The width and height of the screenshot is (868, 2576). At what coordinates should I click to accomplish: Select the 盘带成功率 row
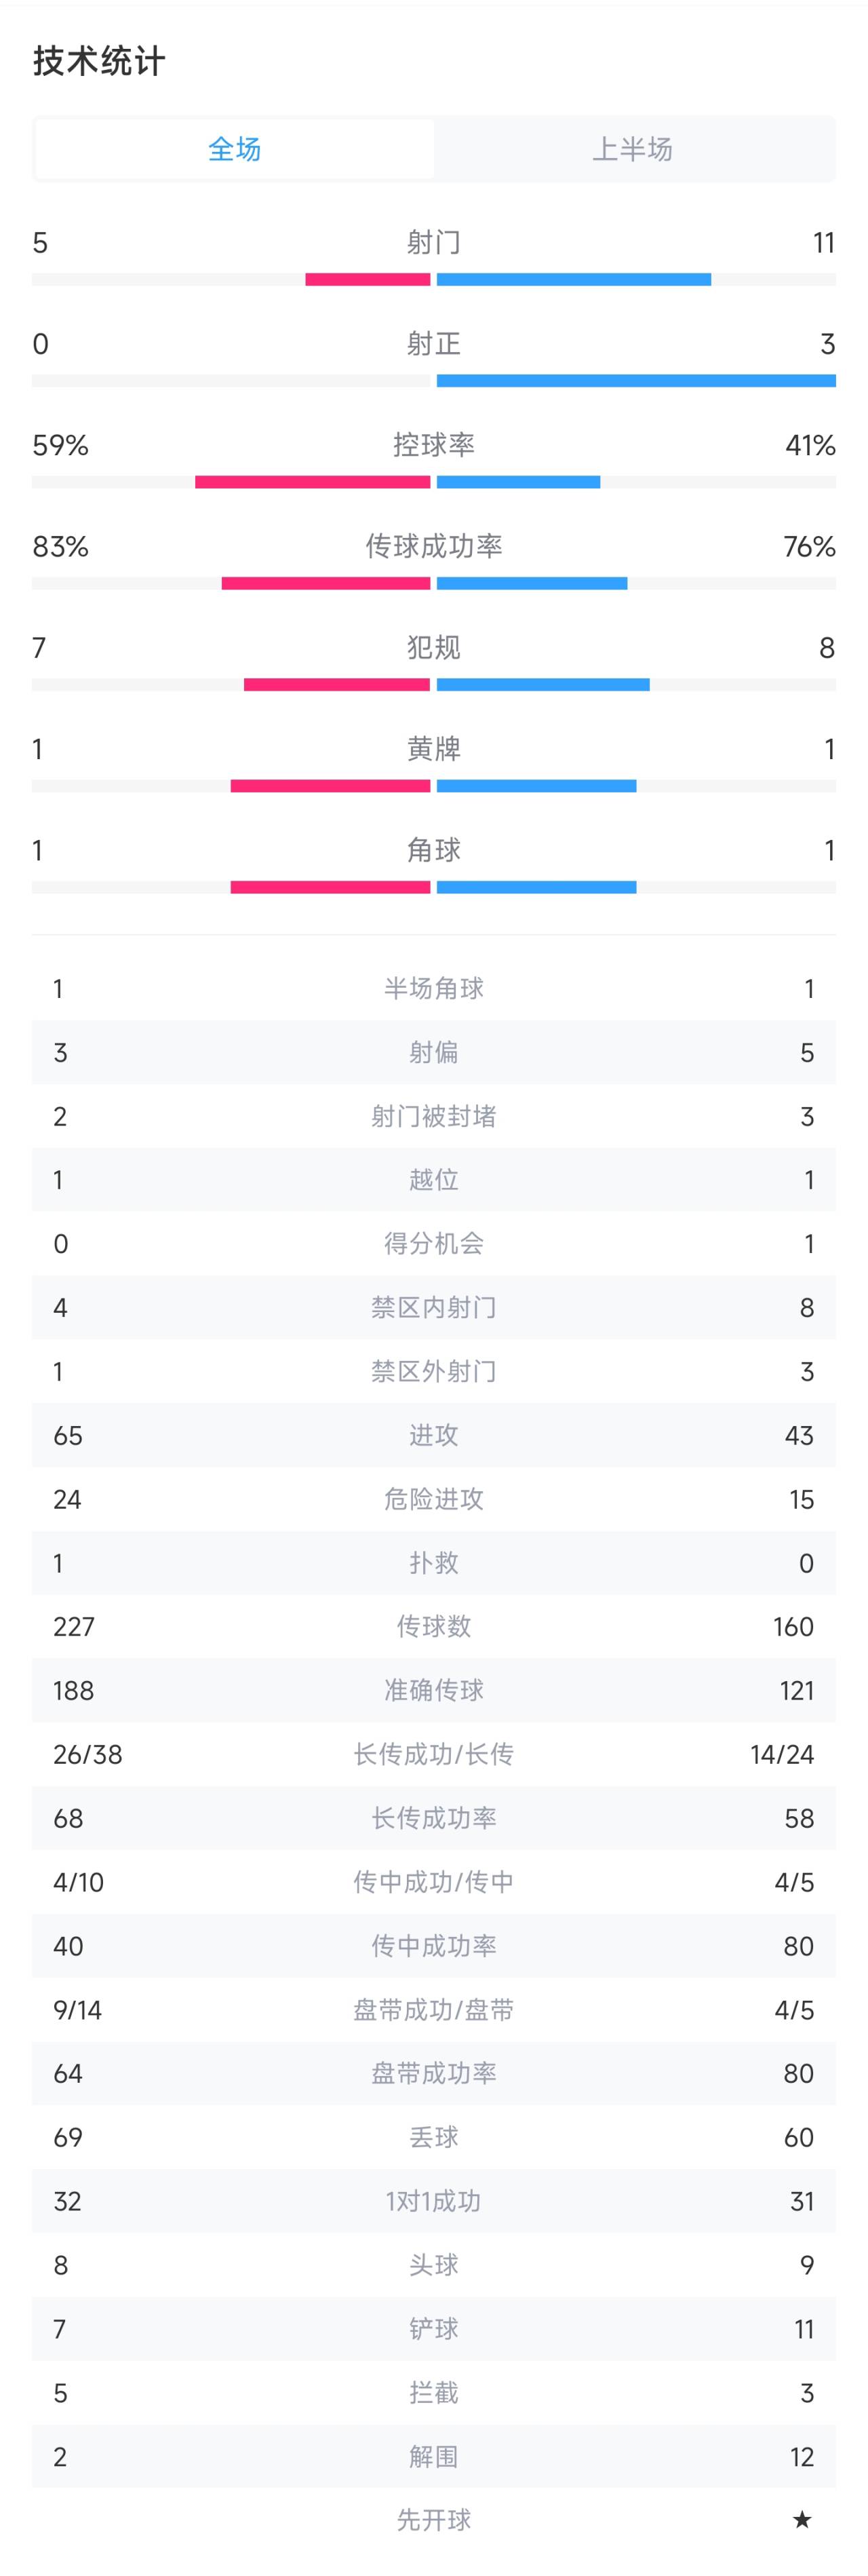[x=434, y=2073]
